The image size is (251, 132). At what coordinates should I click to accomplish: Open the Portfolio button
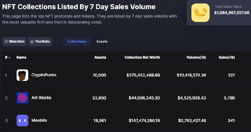(40, 41)
